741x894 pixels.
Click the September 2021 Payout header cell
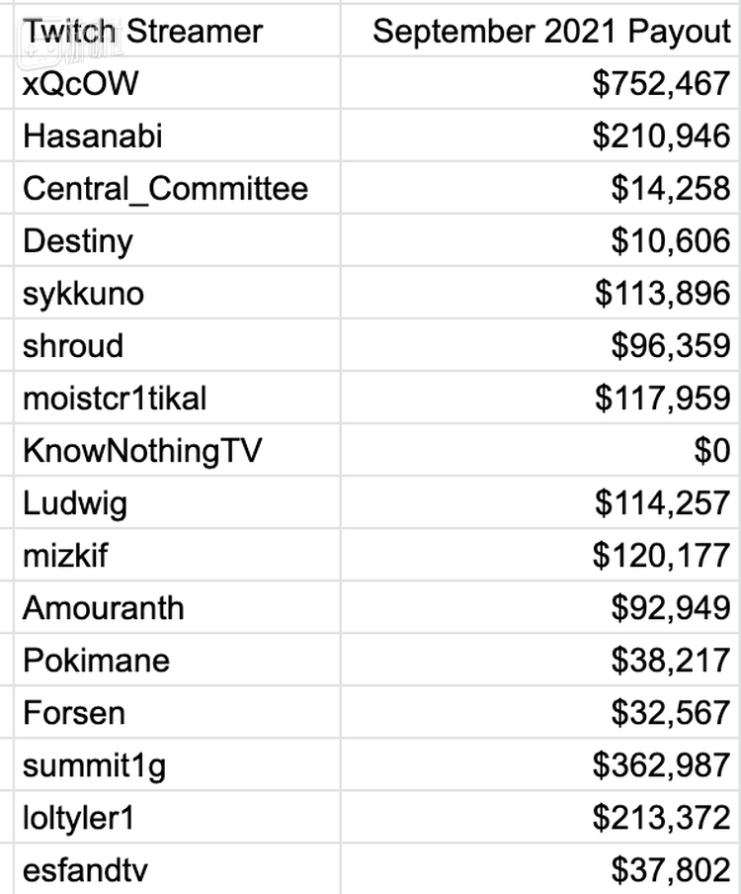[x=551, y=31]
